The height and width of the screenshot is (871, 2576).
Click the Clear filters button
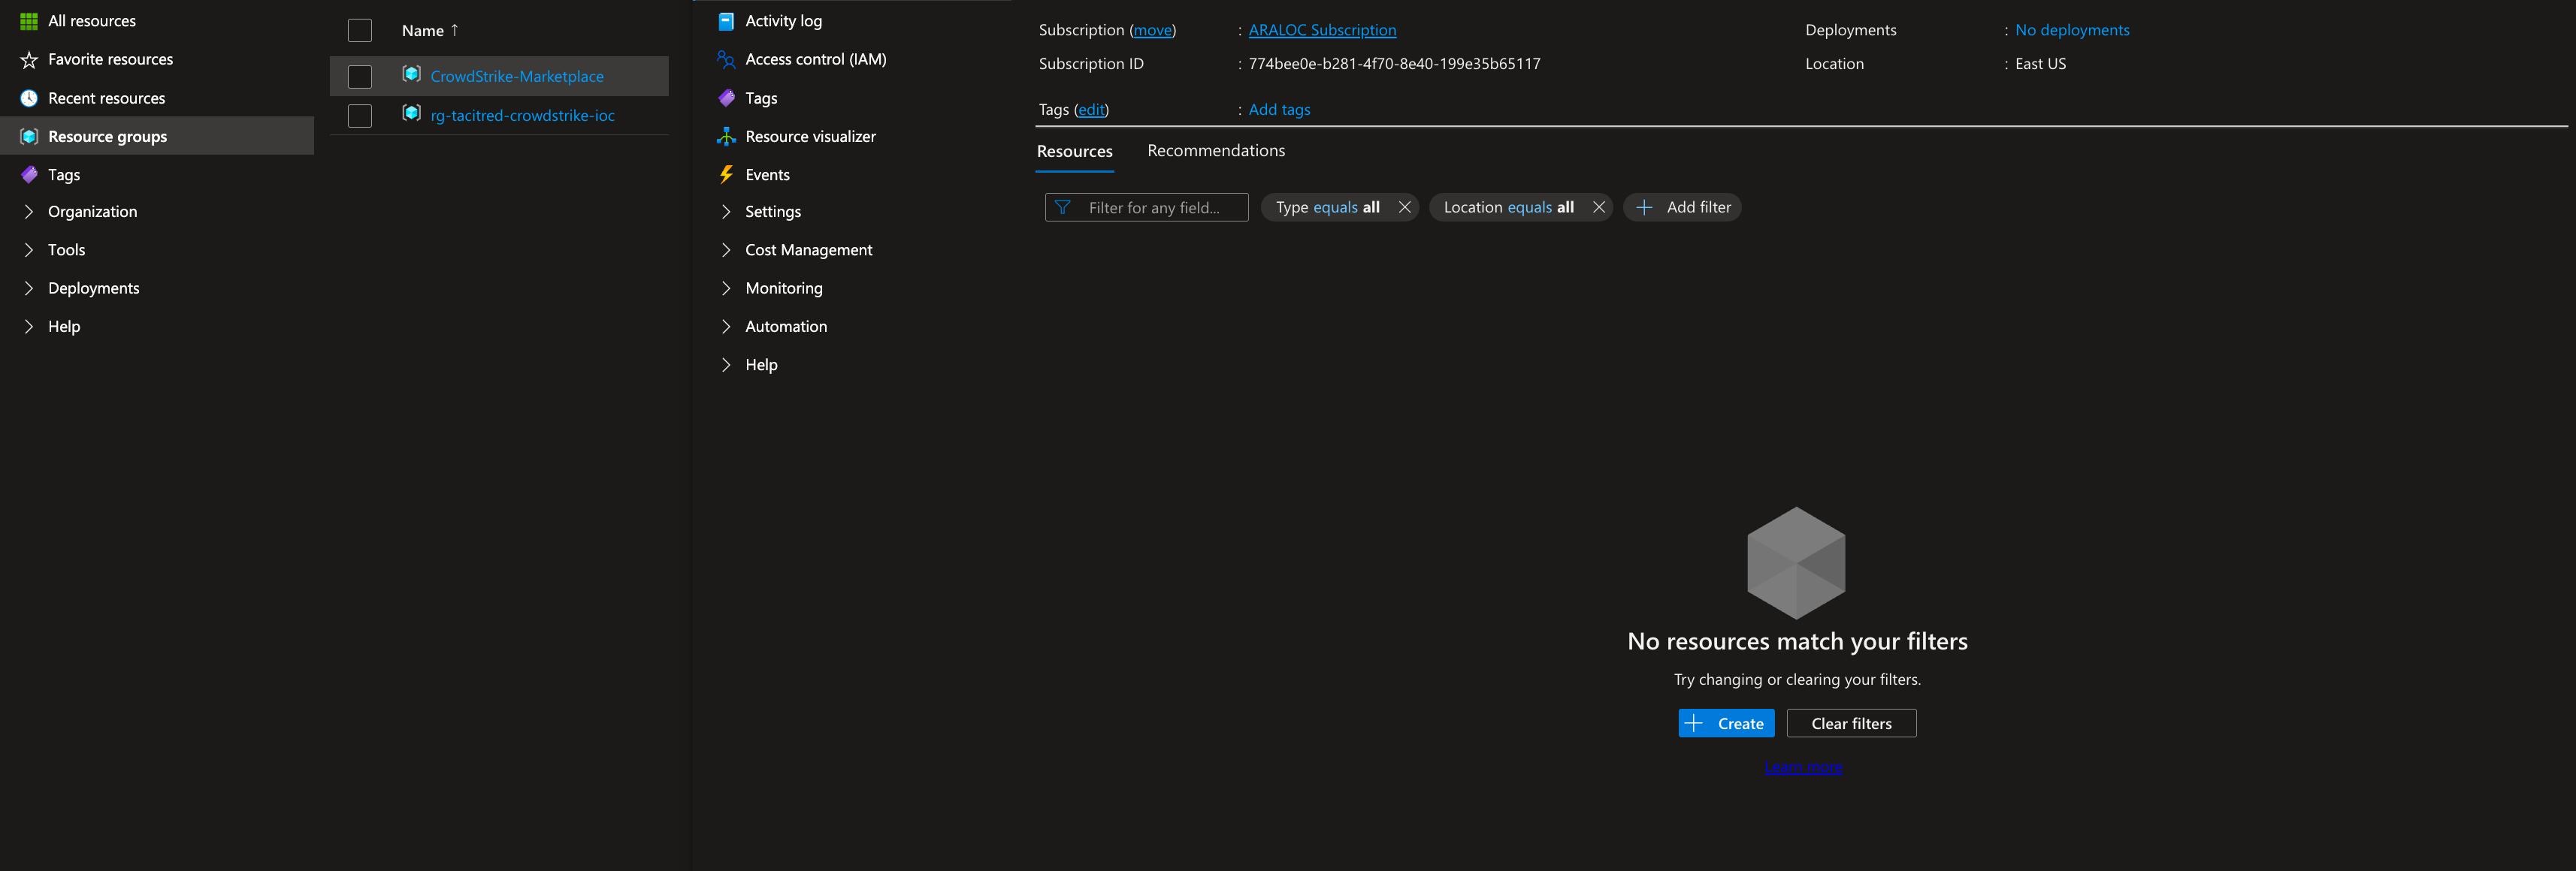click(x=1851, y=722)
